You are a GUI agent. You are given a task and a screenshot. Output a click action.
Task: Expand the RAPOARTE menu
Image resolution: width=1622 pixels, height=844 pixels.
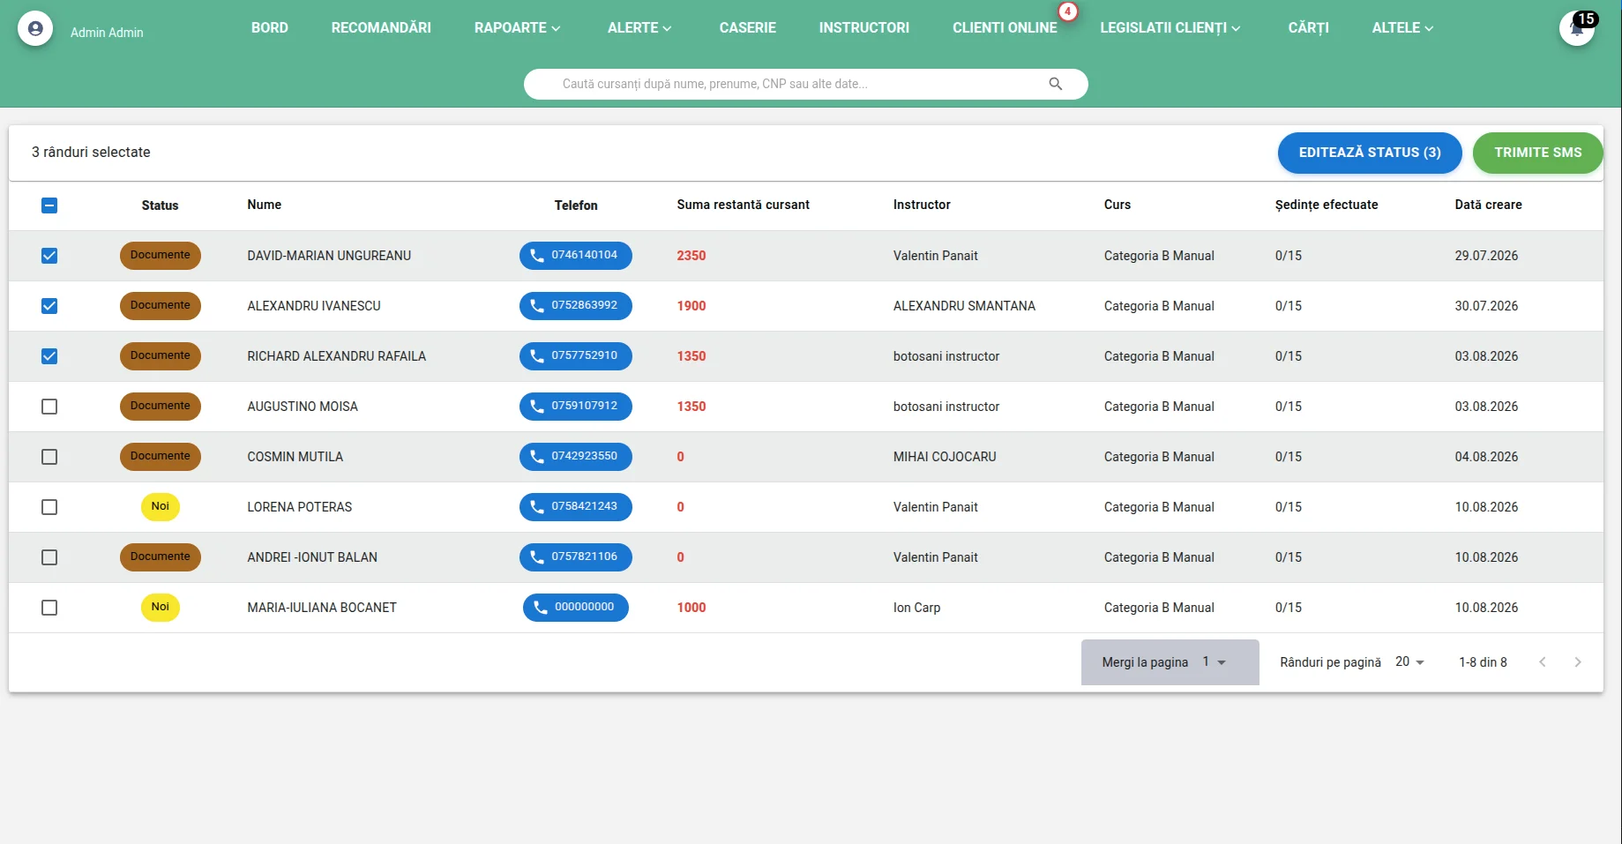click(x=517, y=28)
